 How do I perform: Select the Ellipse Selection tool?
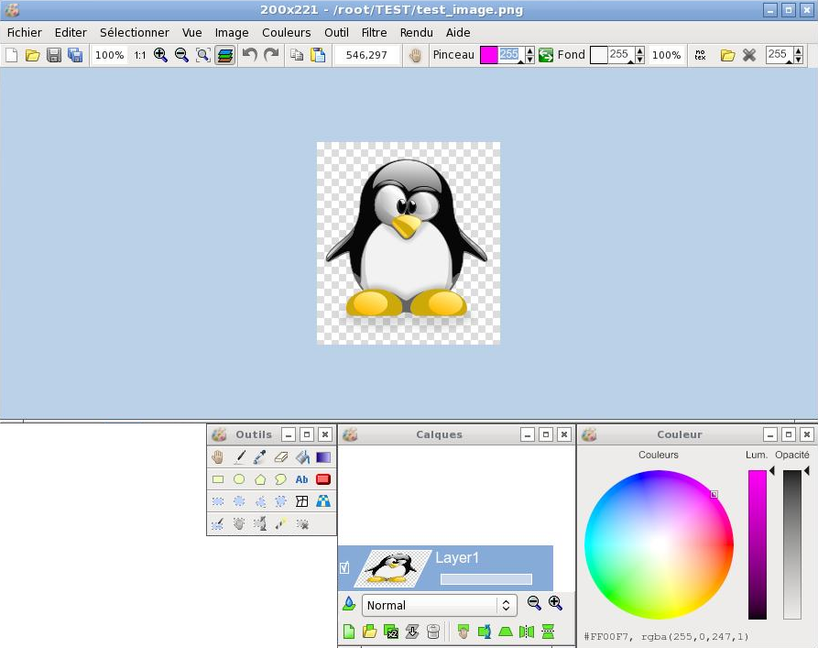[x=239, y=501]
